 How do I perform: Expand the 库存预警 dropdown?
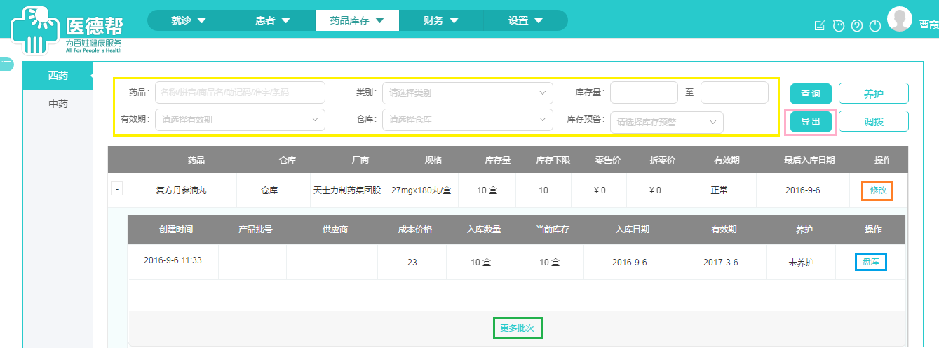(666, 122)
